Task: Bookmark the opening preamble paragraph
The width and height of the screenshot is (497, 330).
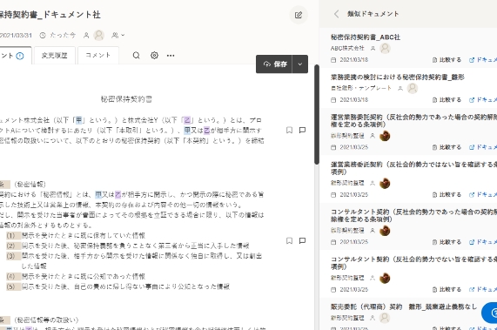Action: (289, 130)
